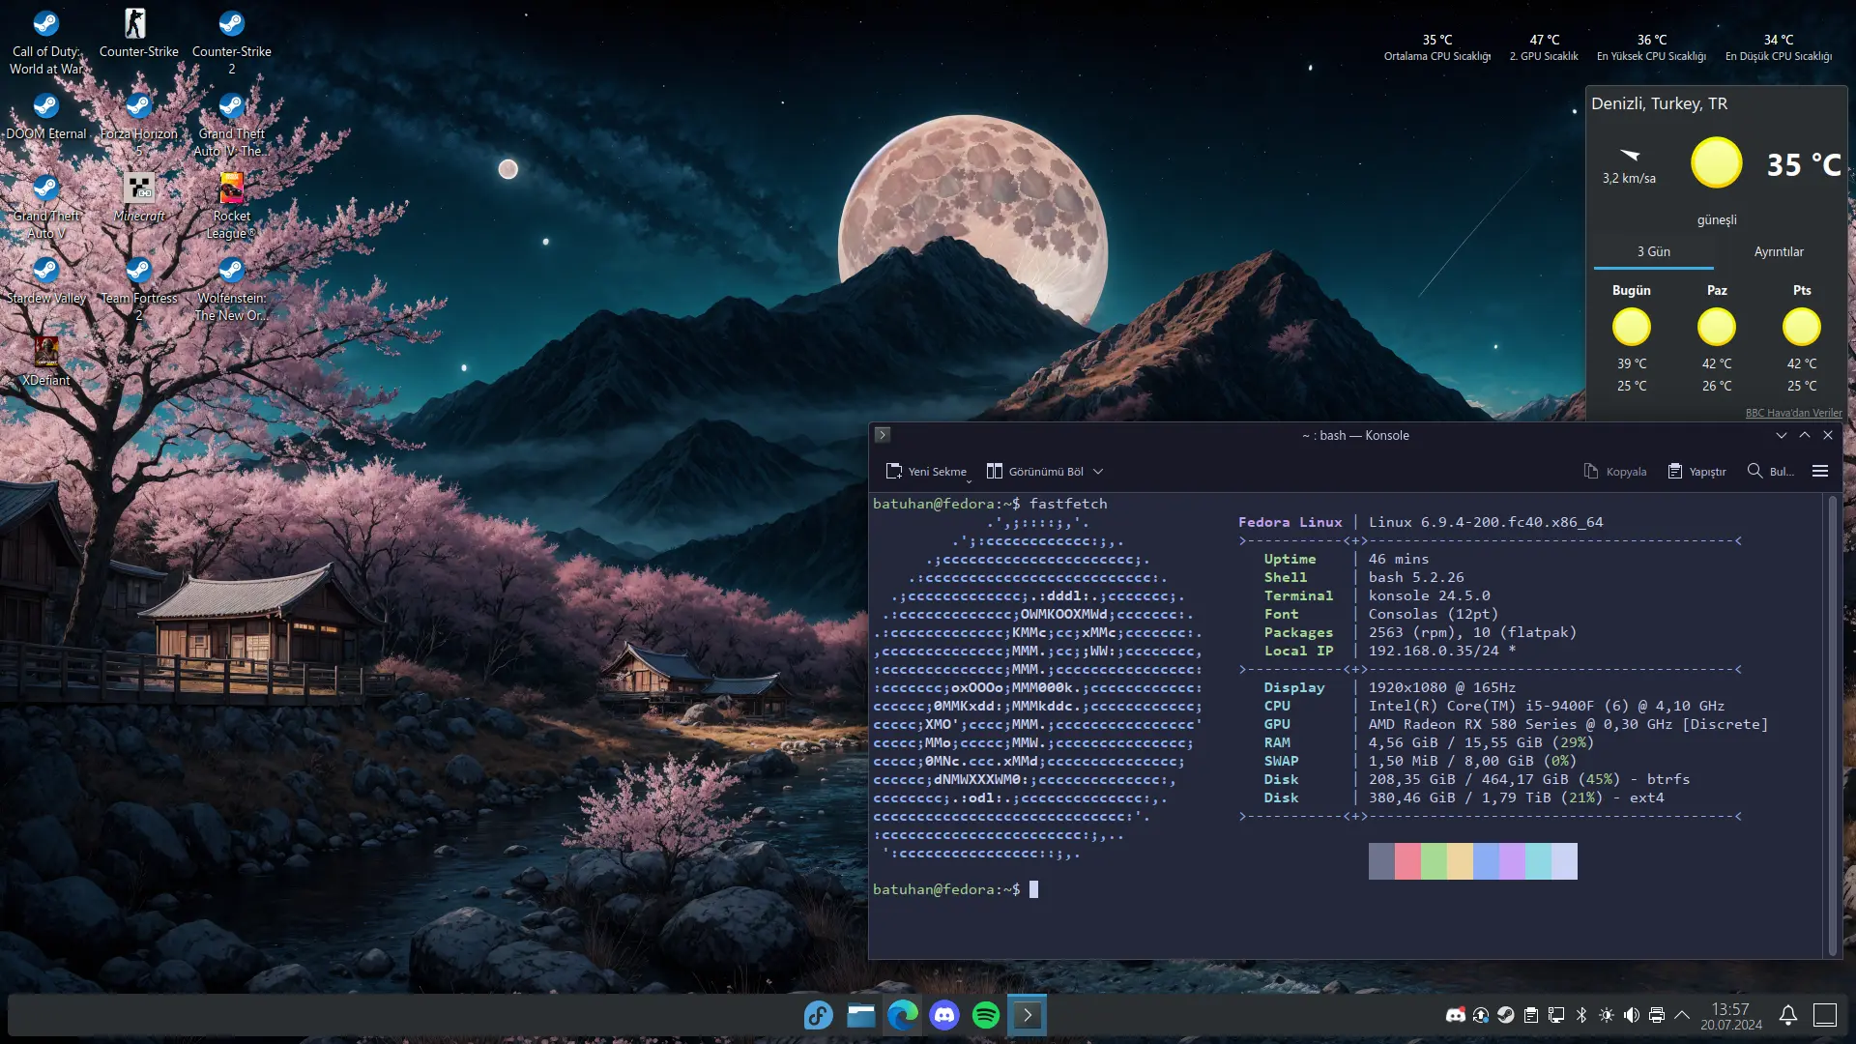Screen dimensions: 1856x1044
Task: Open the printers tray icon
Action: (1657, 1015)
